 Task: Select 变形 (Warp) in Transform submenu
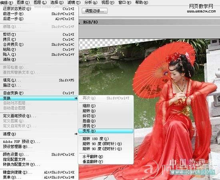coord(106,131)
